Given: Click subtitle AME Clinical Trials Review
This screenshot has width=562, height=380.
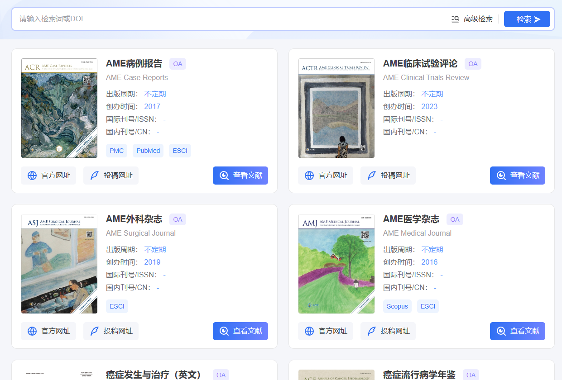Looking at the screenshot, I should click(426, 78).
